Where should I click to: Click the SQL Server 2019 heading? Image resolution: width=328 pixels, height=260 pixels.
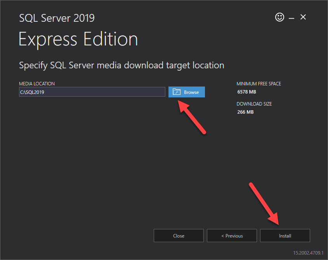coord(57,18)
